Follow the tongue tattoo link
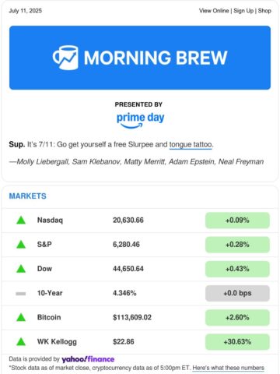 point(191,144)
